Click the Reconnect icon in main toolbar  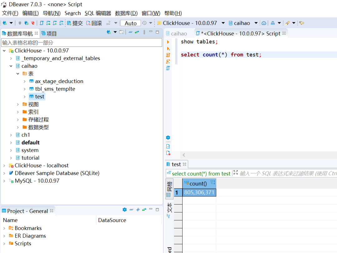point(27,23)
